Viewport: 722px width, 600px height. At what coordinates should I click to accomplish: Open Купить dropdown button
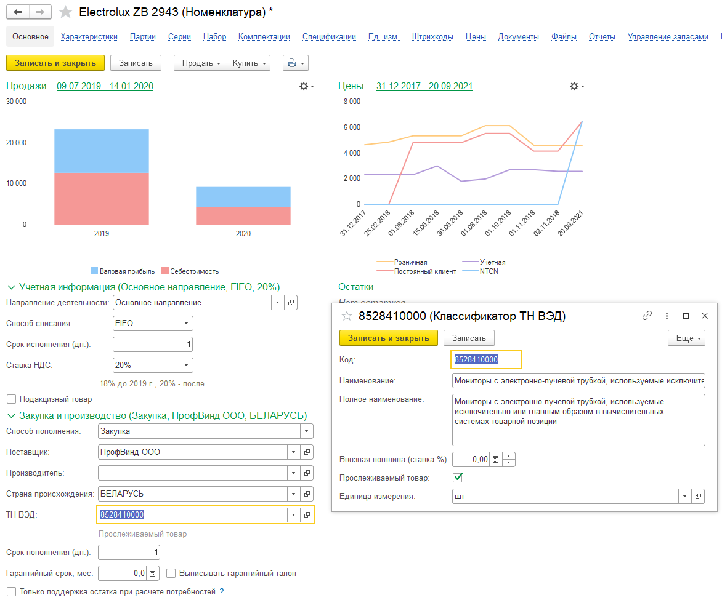pyautogui.click(x=248, y=63)
